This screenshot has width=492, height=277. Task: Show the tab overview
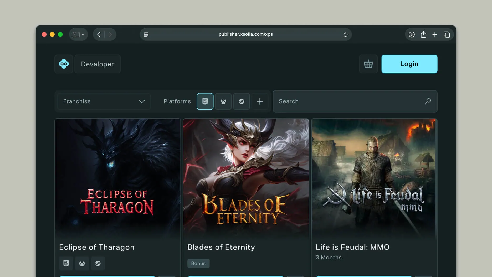point(447,34)
